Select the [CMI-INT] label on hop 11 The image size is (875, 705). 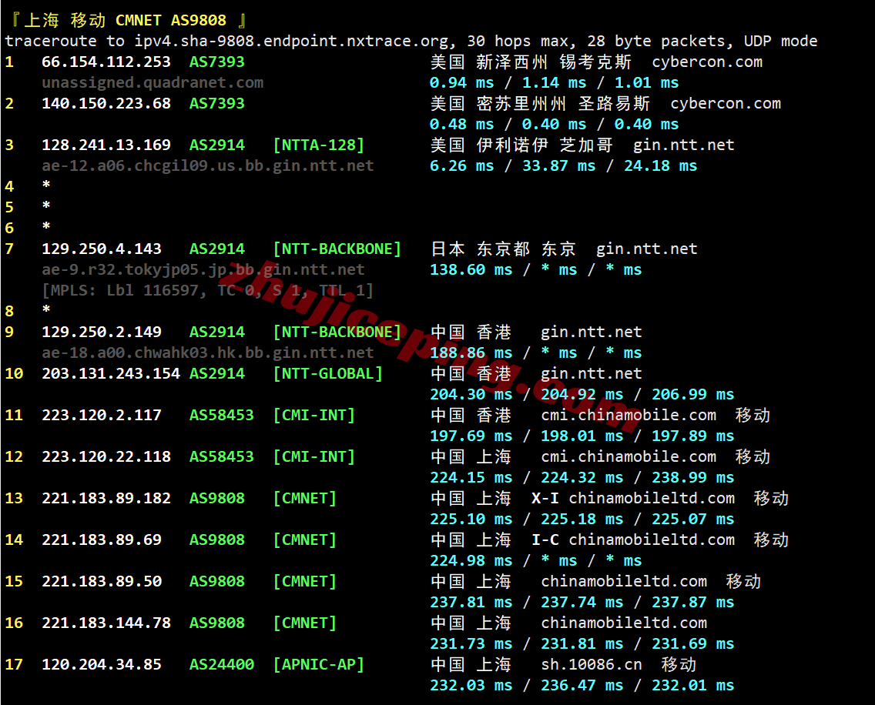click(313, 415)
